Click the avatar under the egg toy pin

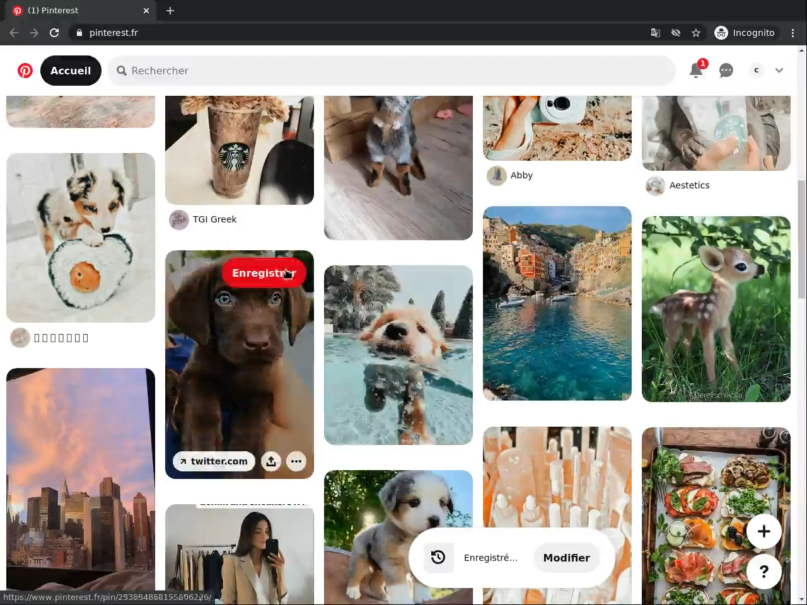(x=20, y=338)
